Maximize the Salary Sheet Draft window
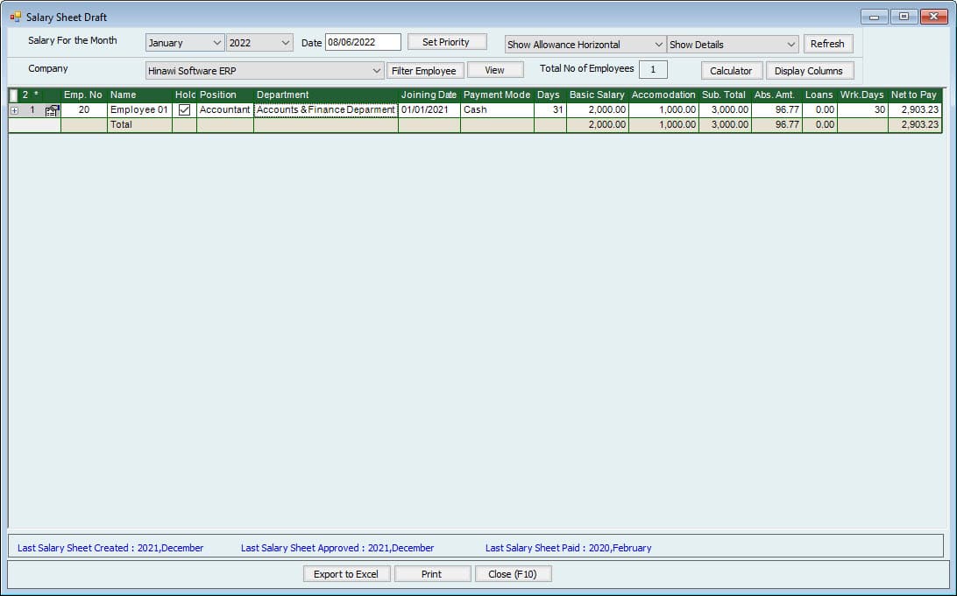 (x=904, y=17)
